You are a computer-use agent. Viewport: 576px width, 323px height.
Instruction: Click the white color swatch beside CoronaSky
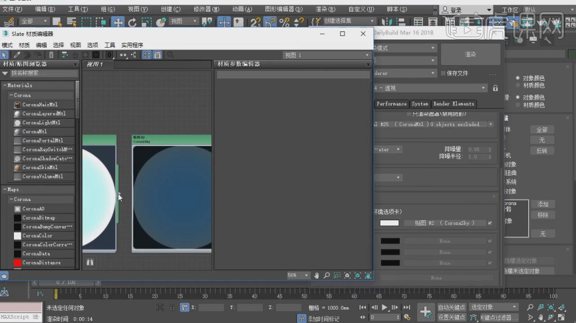coord(389,223)
